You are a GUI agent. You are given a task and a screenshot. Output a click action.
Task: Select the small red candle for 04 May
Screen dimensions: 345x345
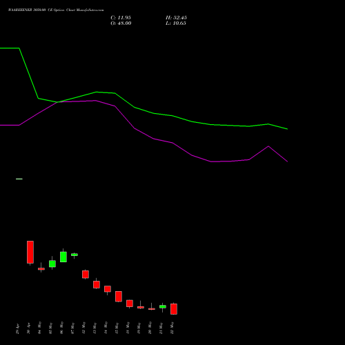(x=41, y=268)
